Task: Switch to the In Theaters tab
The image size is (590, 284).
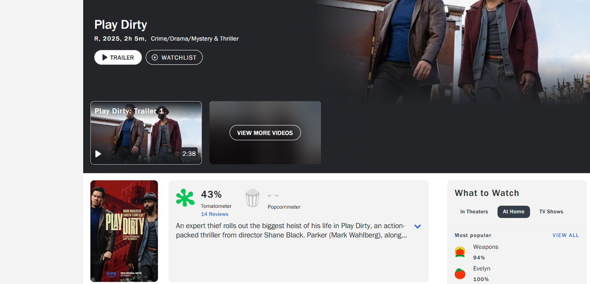Action: tap(474, 212)
